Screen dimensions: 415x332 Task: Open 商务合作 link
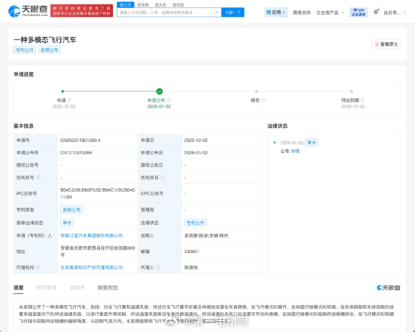coord(302,12)
